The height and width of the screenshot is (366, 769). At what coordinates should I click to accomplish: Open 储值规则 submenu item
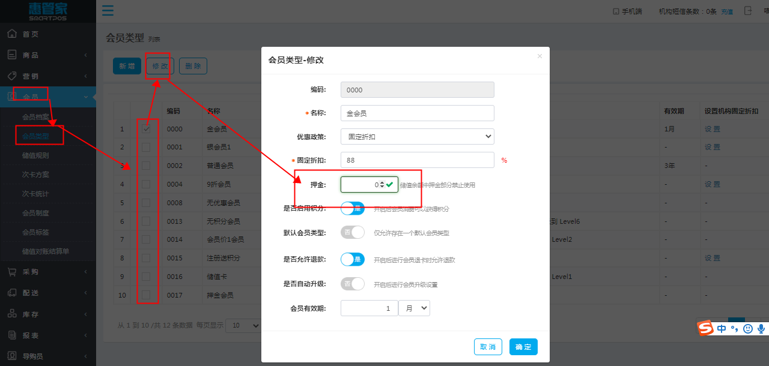pos(35,155)
